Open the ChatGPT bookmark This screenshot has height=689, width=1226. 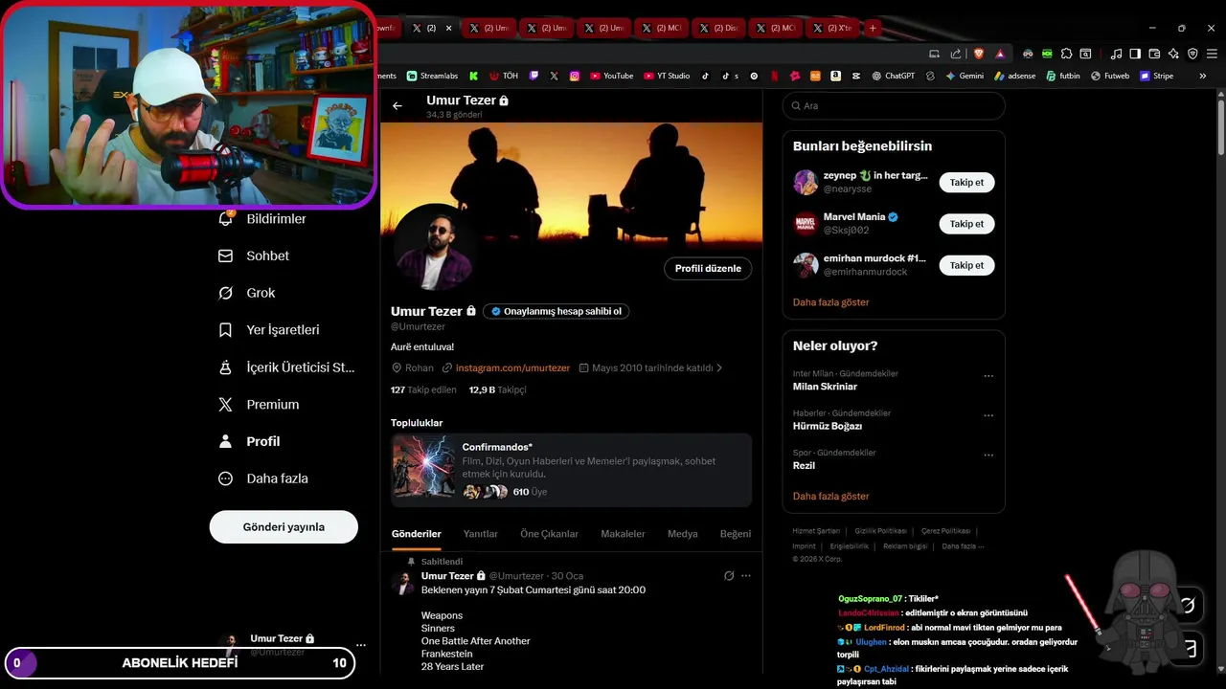[x=893, y=76]
